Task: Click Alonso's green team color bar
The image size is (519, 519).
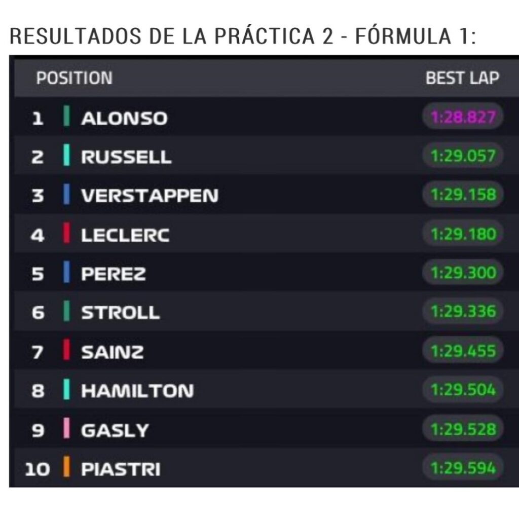Action: click(66, 116)
